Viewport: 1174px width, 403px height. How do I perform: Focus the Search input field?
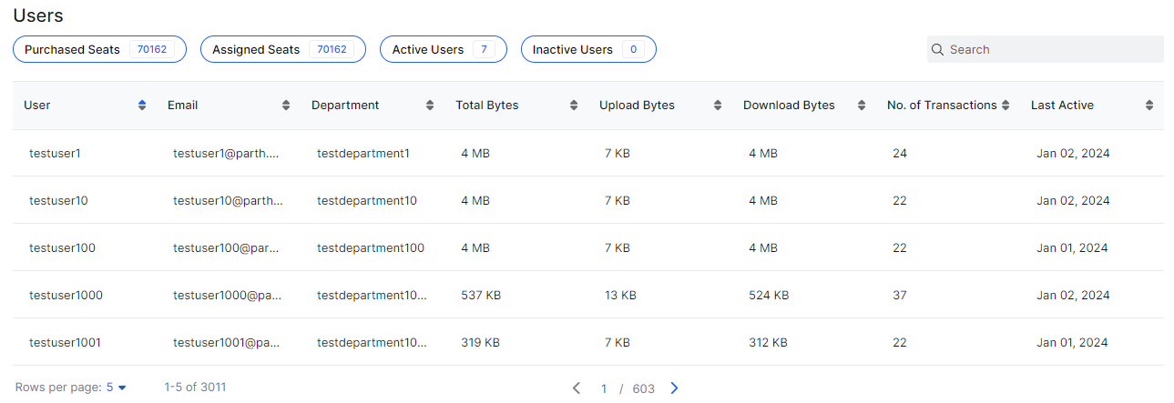1046,49
